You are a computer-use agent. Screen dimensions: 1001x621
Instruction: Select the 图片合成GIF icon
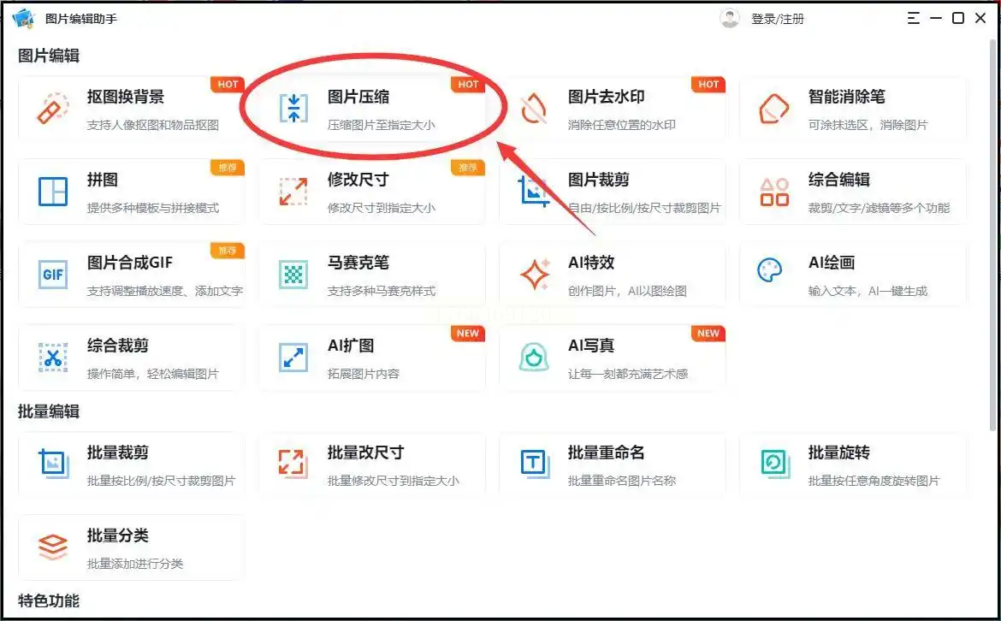click(x=53, y=275)
